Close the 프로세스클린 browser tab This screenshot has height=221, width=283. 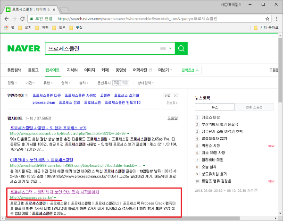(x=54, y=9)
